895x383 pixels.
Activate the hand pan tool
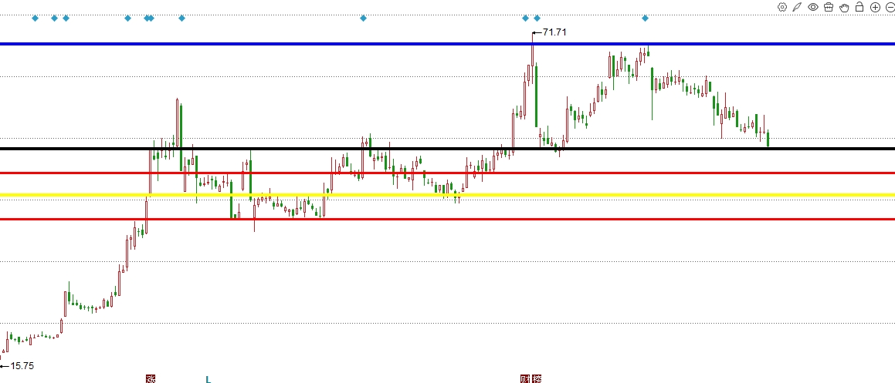844,7
